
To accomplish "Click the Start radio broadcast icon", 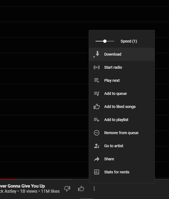I will [97, 67].
